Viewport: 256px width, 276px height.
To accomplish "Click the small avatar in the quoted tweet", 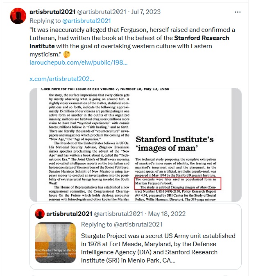I will pos(40,214).
